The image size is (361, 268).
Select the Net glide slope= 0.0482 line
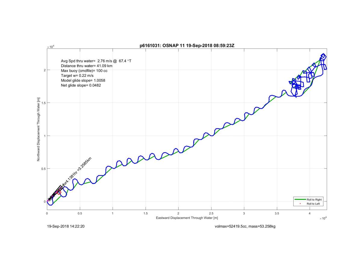(x=81, y=86)
